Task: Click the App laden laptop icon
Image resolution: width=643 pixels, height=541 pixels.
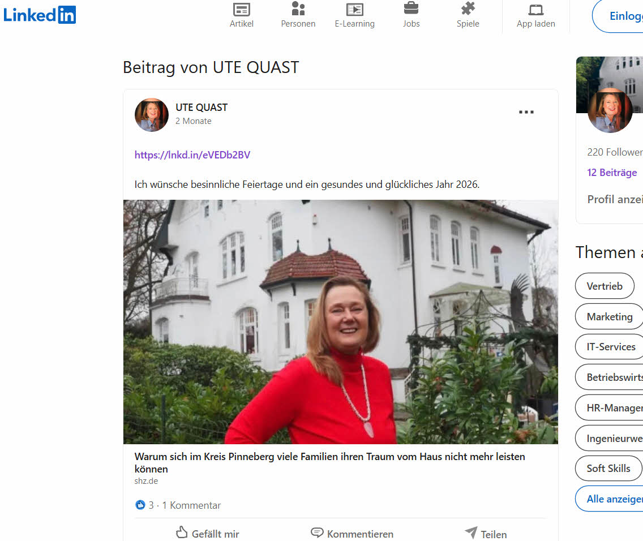Action: pyautogui.click(x=535, y=10)
